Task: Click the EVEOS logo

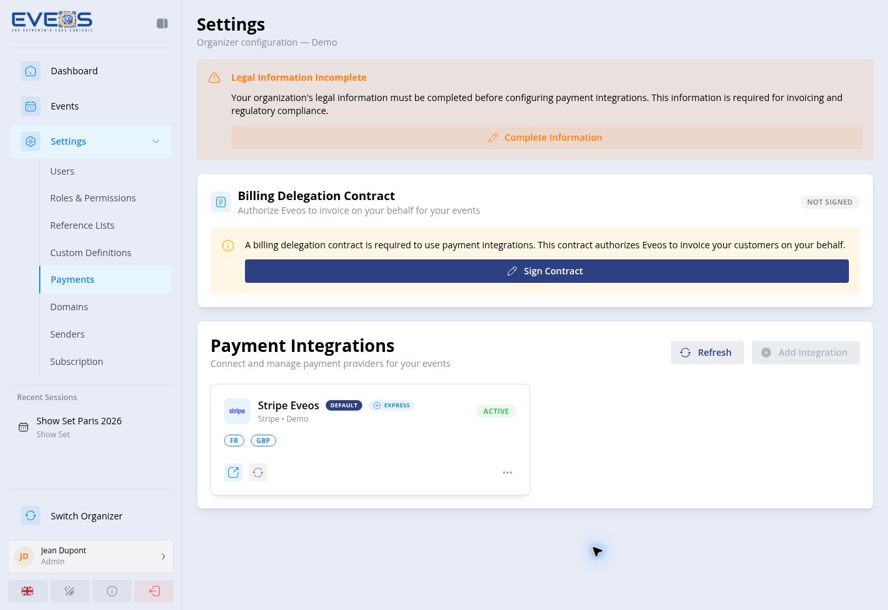Action: point(52,22)
